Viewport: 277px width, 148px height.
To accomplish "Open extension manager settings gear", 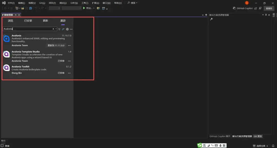I will coord(67,29).
